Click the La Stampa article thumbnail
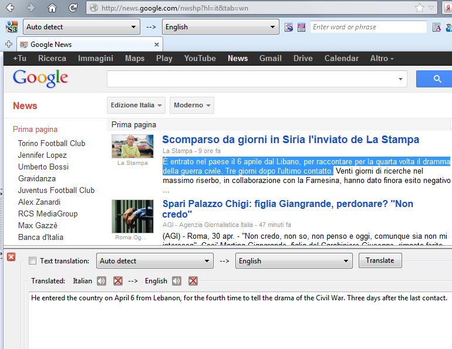 pos(133,146)
